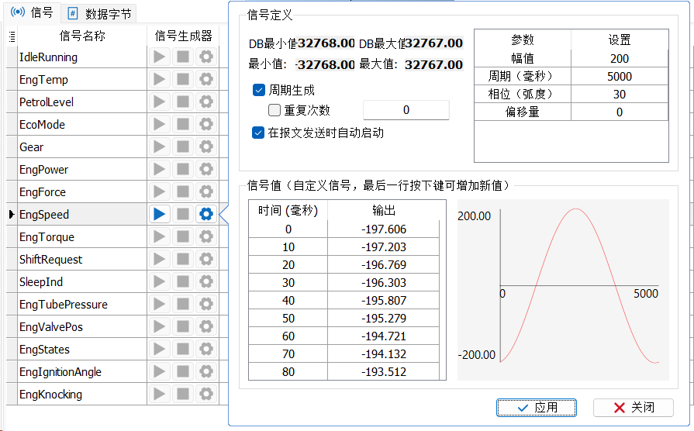Start the EngForce signal generator
The width and height of the screenshot is (694, 431).
coord(159,191)
